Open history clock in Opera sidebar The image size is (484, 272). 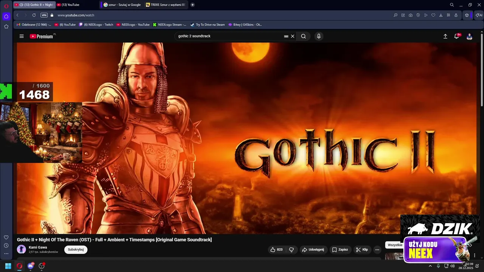pyautogui.click(x=6, y=246)
